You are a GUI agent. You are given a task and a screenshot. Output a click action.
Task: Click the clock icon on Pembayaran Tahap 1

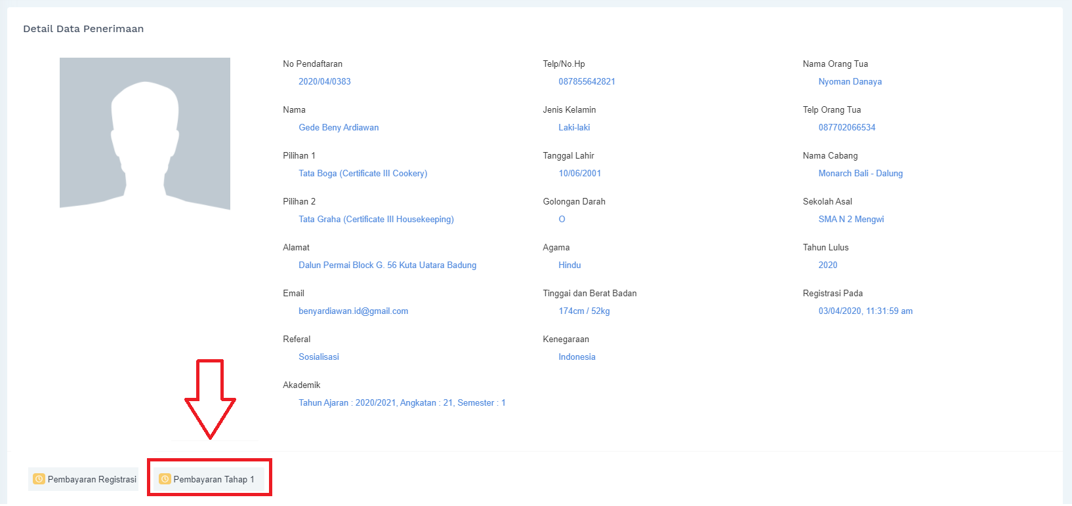pos(165,479)
